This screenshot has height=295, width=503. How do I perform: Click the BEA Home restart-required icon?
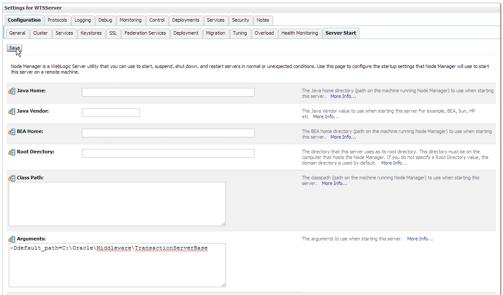point(12,132)
